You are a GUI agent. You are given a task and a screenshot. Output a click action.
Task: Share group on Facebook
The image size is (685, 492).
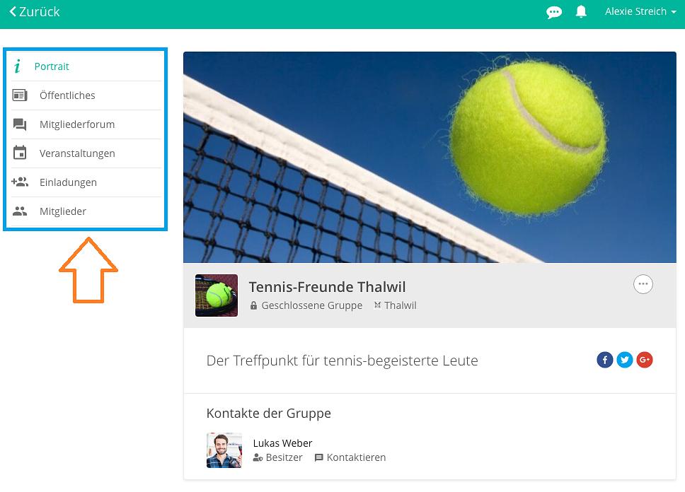[605, 360]
